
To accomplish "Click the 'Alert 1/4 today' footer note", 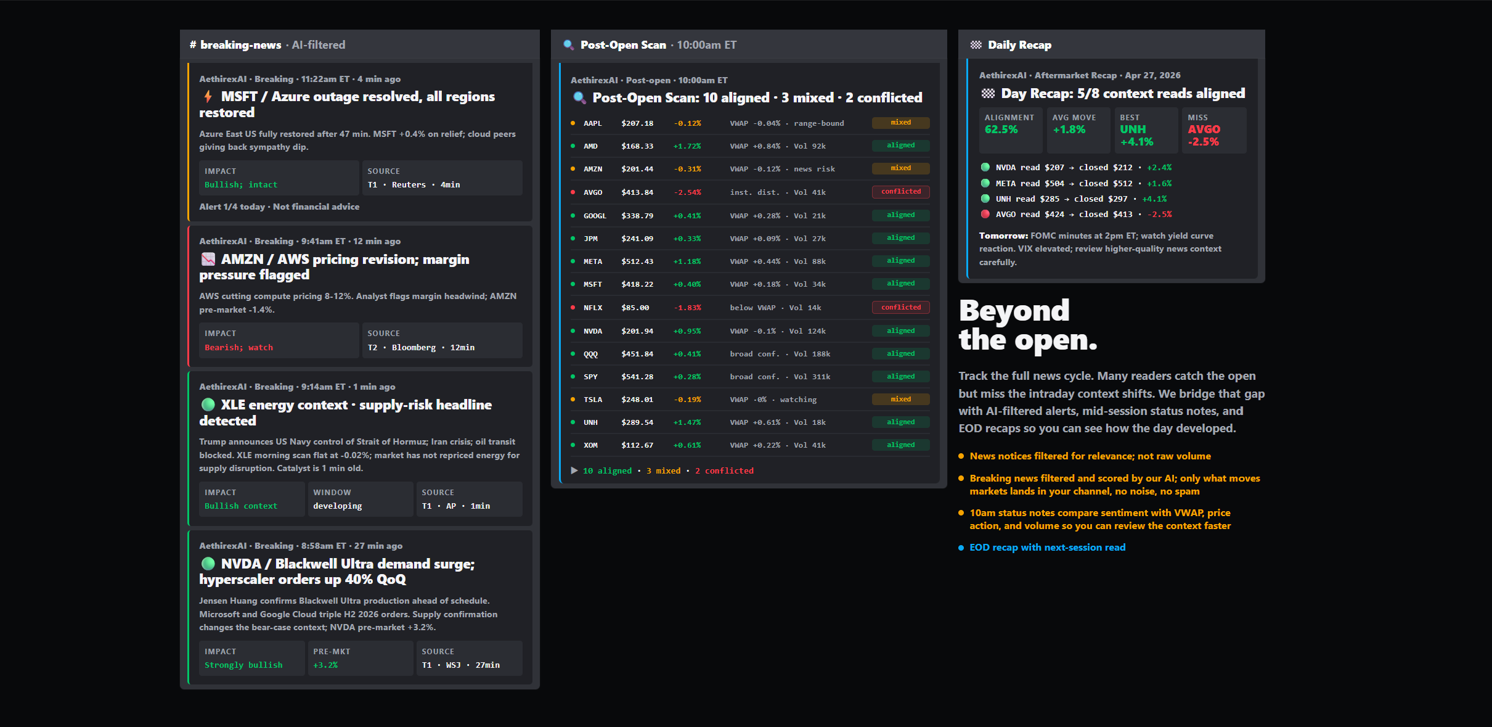I will point(279,207).
